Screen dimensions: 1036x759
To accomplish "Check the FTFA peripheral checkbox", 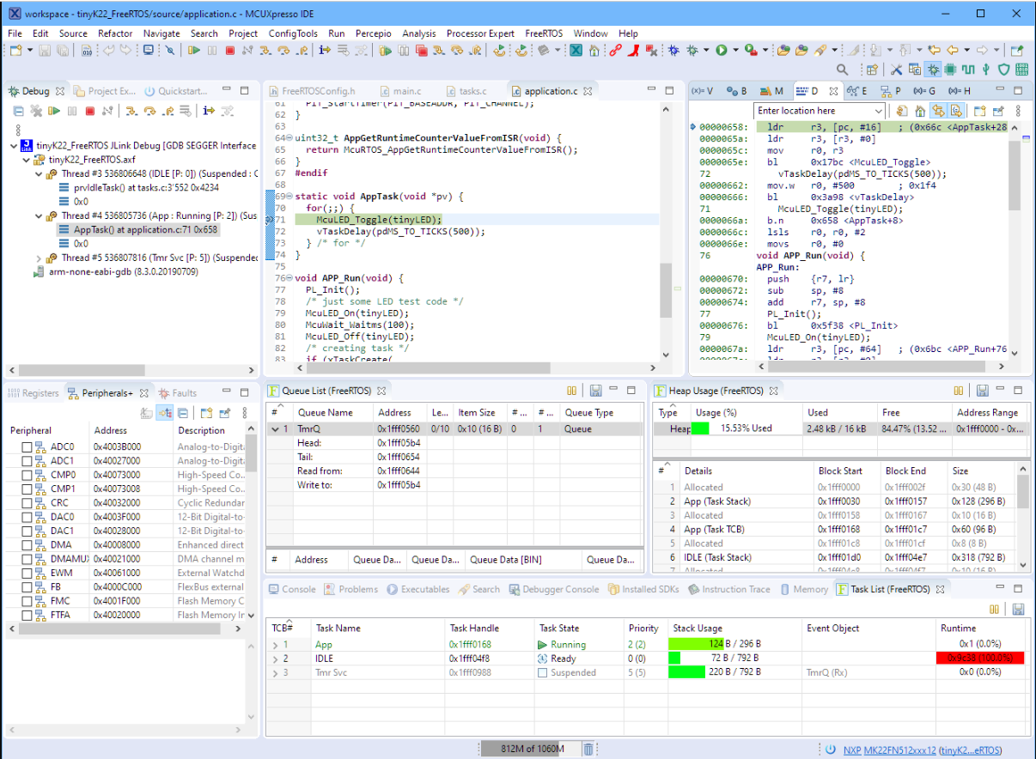I will point(27,615).
